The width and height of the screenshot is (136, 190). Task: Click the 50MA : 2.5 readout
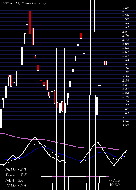tap(16, 170)
